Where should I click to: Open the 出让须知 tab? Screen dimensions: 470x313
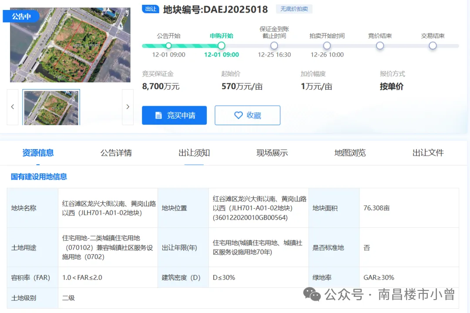(x=194, y=153)
